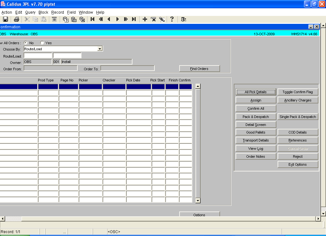The image size is (326, 236).
Task: Go to next record arrow
Action: [117, 19]
